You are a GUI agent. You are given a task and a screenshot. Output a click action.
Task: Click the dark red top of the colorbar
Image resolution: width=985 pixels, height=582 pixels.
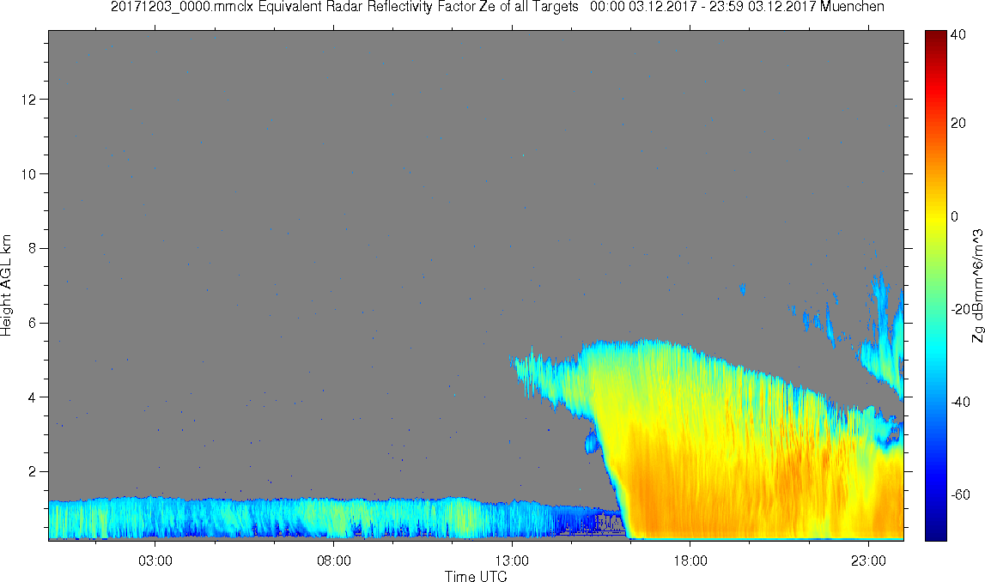(x=935, y=38)
